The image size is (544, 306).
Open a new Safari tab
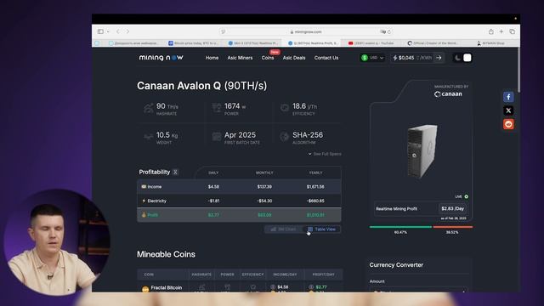coord(501,31)
